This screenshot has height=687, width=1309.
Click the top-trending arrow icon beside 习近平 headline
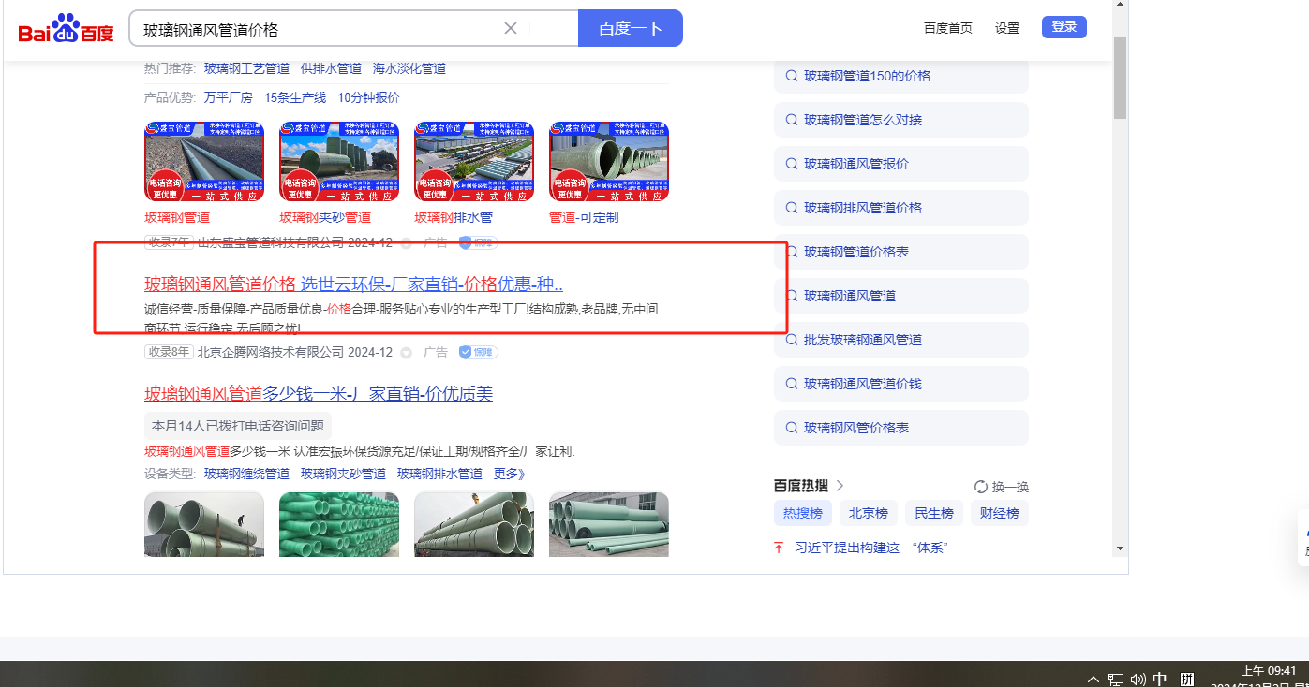[x=779, y=548]
